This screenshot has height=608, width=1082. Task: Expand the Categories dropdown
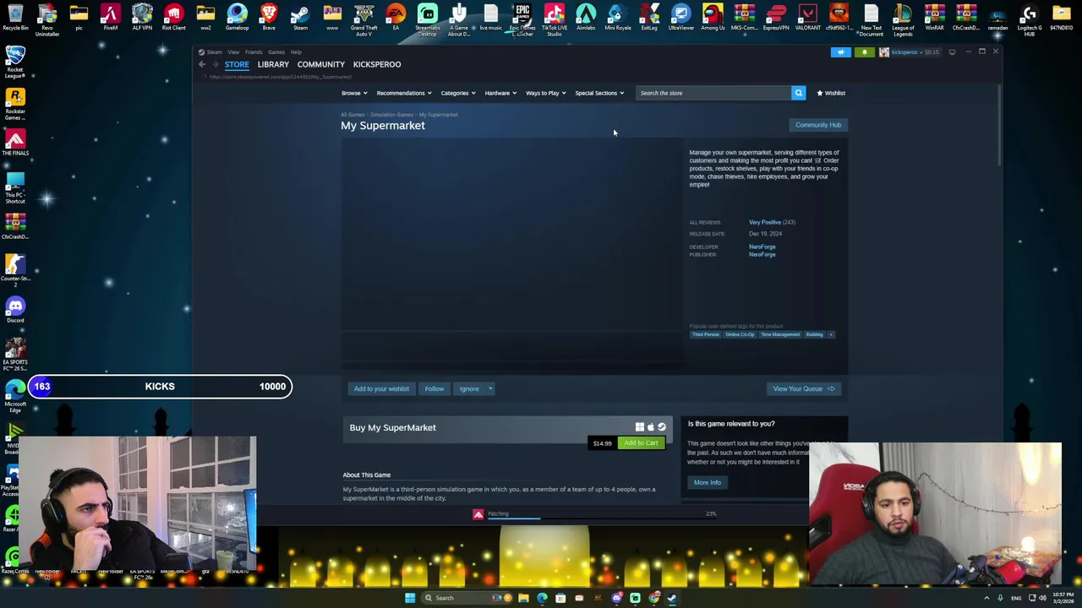point(458,93)
